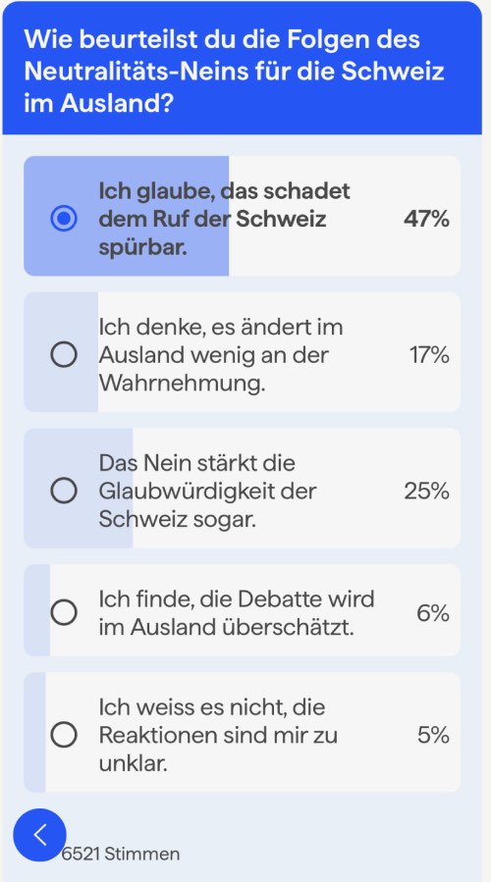Image resolution: width=491 pixels, height=882 pixels.
Task: Click answer text 'Reaktionen sind mir zu unklar'
Action: [218, 735]
